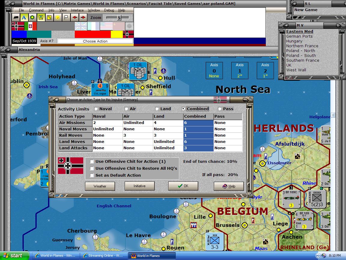
Task: Open the Debug menu
Action: (109, 10)
